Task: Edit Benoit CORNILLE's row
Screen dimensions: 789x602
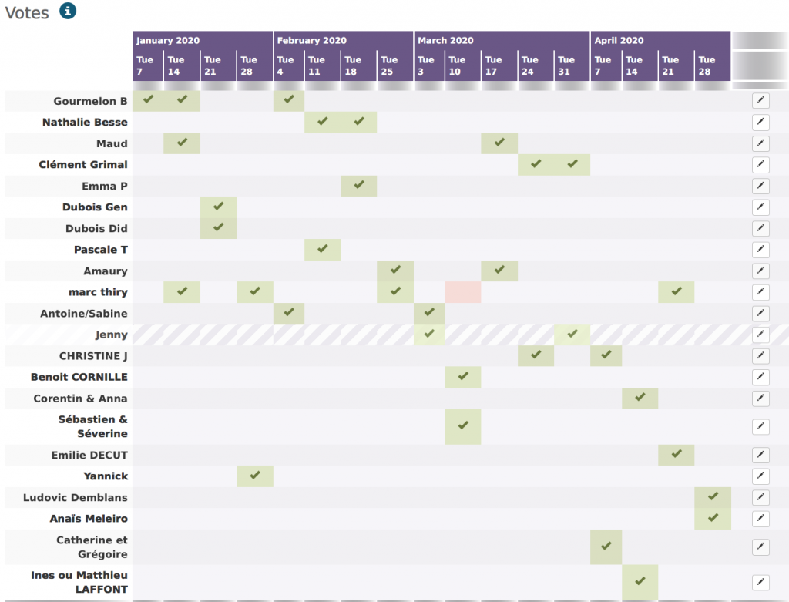Action: coord(760,377)
